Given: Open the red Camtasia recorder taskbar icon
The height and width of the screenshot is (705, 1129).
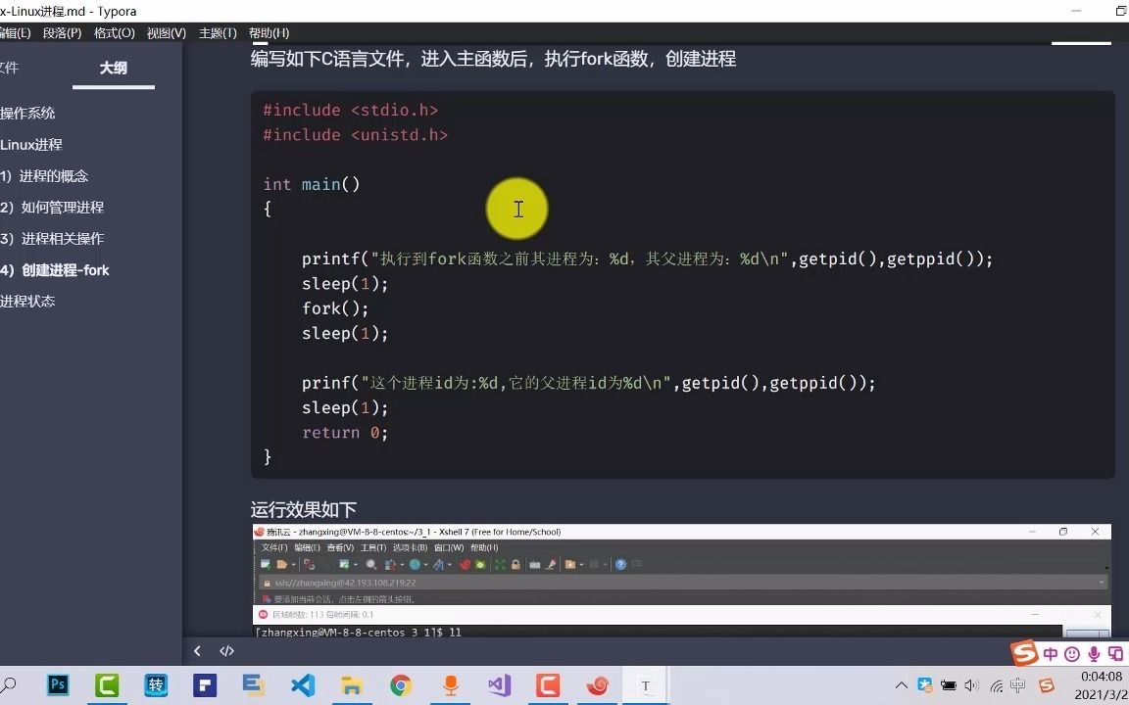Looking at the screenshot, I should (548, 684).
